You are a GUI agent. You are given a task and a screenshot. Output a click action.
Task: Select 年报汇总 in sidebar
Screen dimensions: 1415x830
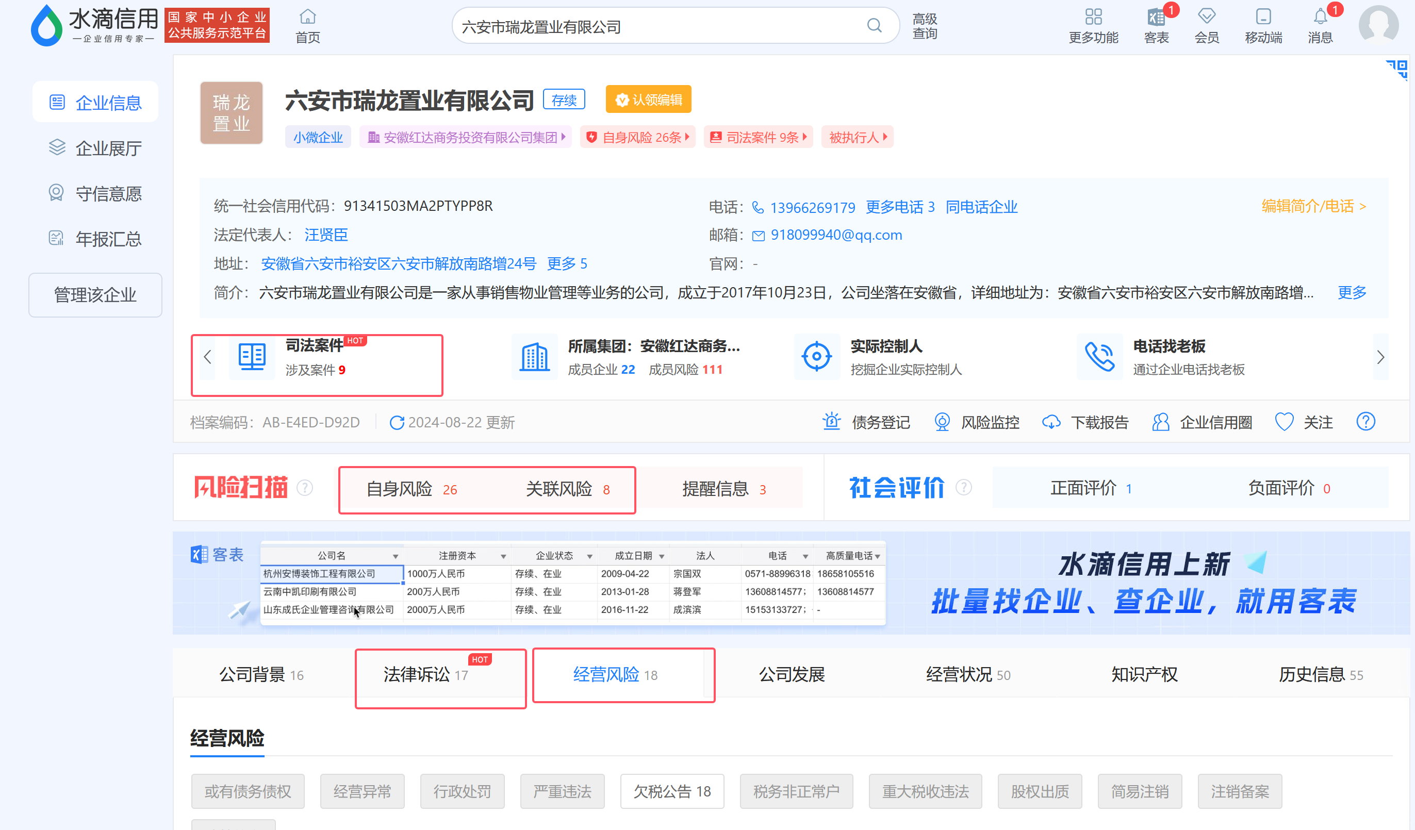coord(95,239)
